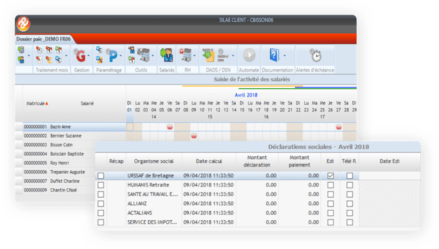This screenshot has width=439, height=249.
Task: Check the Edi box for SERVICE DES IMPOT row
Action: pos(331,222)
